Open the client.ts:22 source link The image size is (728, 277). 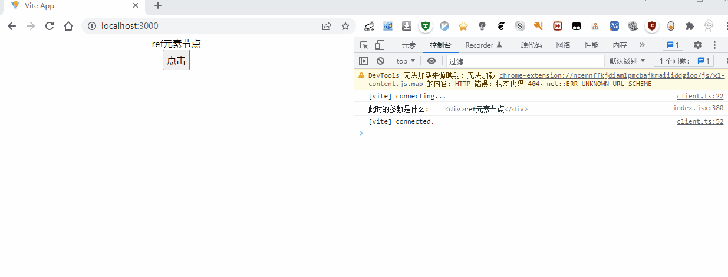pos(700,96)
